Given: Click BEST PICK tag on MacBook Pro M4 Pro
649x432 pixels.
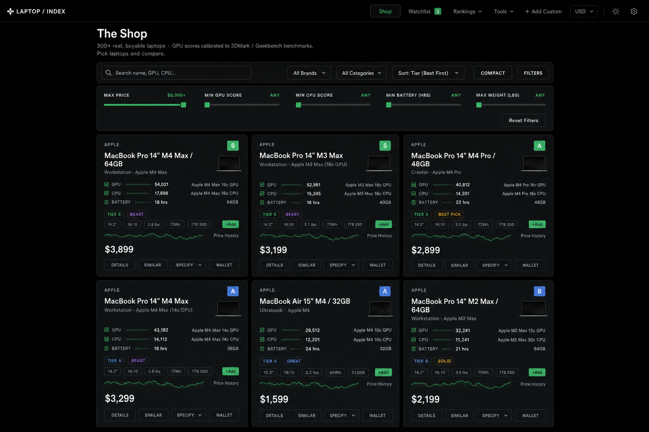Looking at the screenshot, I should [450, 214].
